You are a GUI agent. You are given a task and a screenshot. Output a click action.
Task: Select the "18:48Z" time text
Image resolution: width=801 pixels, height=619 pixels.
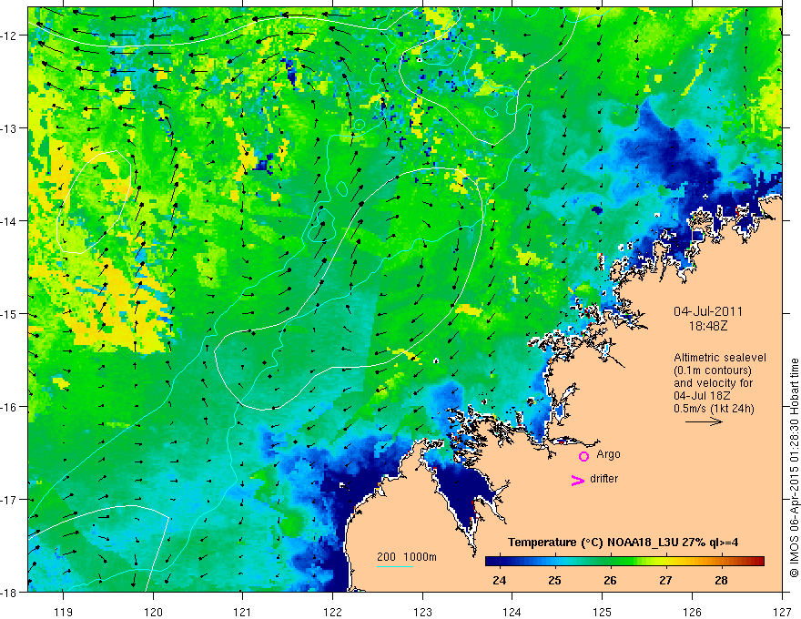(708, 326)
